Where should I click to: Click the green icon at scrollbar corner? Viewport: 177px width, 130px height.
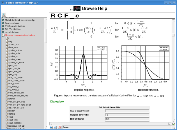[174, 124]
